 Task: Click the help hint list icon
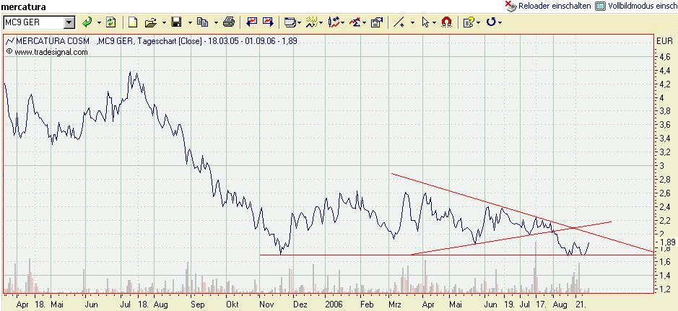click(468, 22)
